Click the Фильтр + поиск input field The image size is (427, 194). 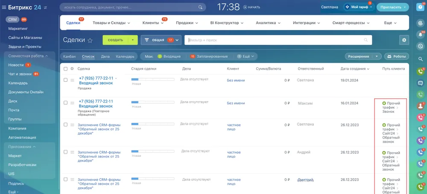273,40
